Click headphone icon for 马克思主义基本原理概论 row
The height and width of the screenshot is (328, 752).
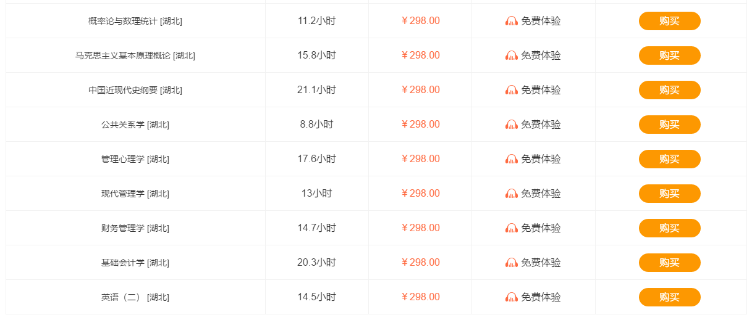(x=512, y=55)
